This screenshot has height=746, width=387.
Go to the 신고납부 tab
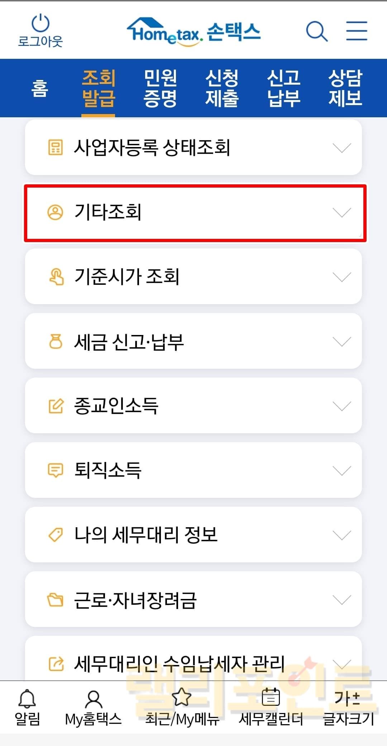point(283,88)
